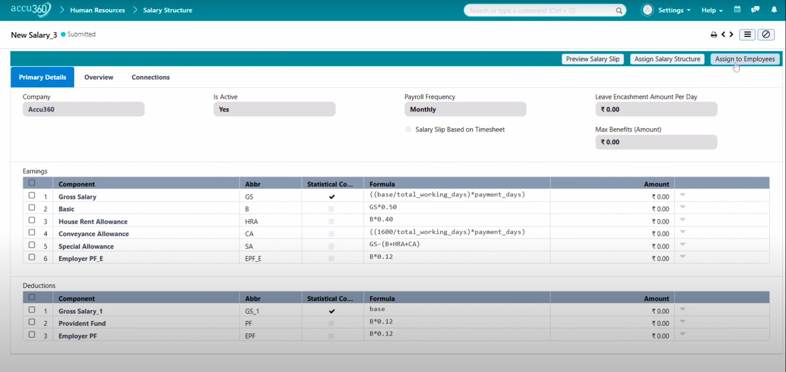Image resolution: width=786 pixels, height=372 pixels.
Task: Expand the House Rent Allowance row arrow
Action: (682, 220)
